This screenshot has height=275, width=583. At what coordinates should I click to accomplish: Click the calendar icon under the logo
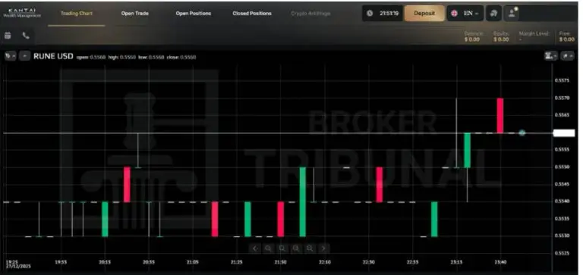pyautogui.click(x=8, y=36)
